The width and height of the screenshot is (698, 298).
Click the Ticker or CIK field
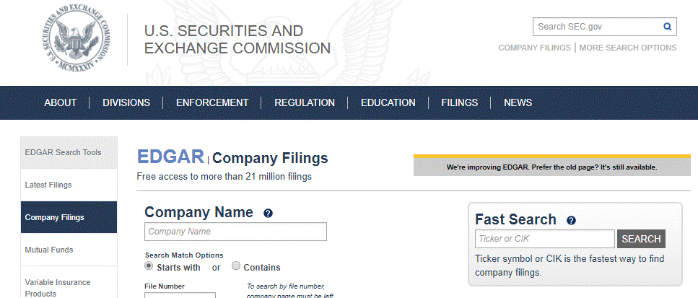545,239
